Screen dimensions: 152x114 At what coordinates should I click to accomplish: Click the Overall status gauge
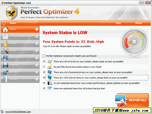coord(134,42)
